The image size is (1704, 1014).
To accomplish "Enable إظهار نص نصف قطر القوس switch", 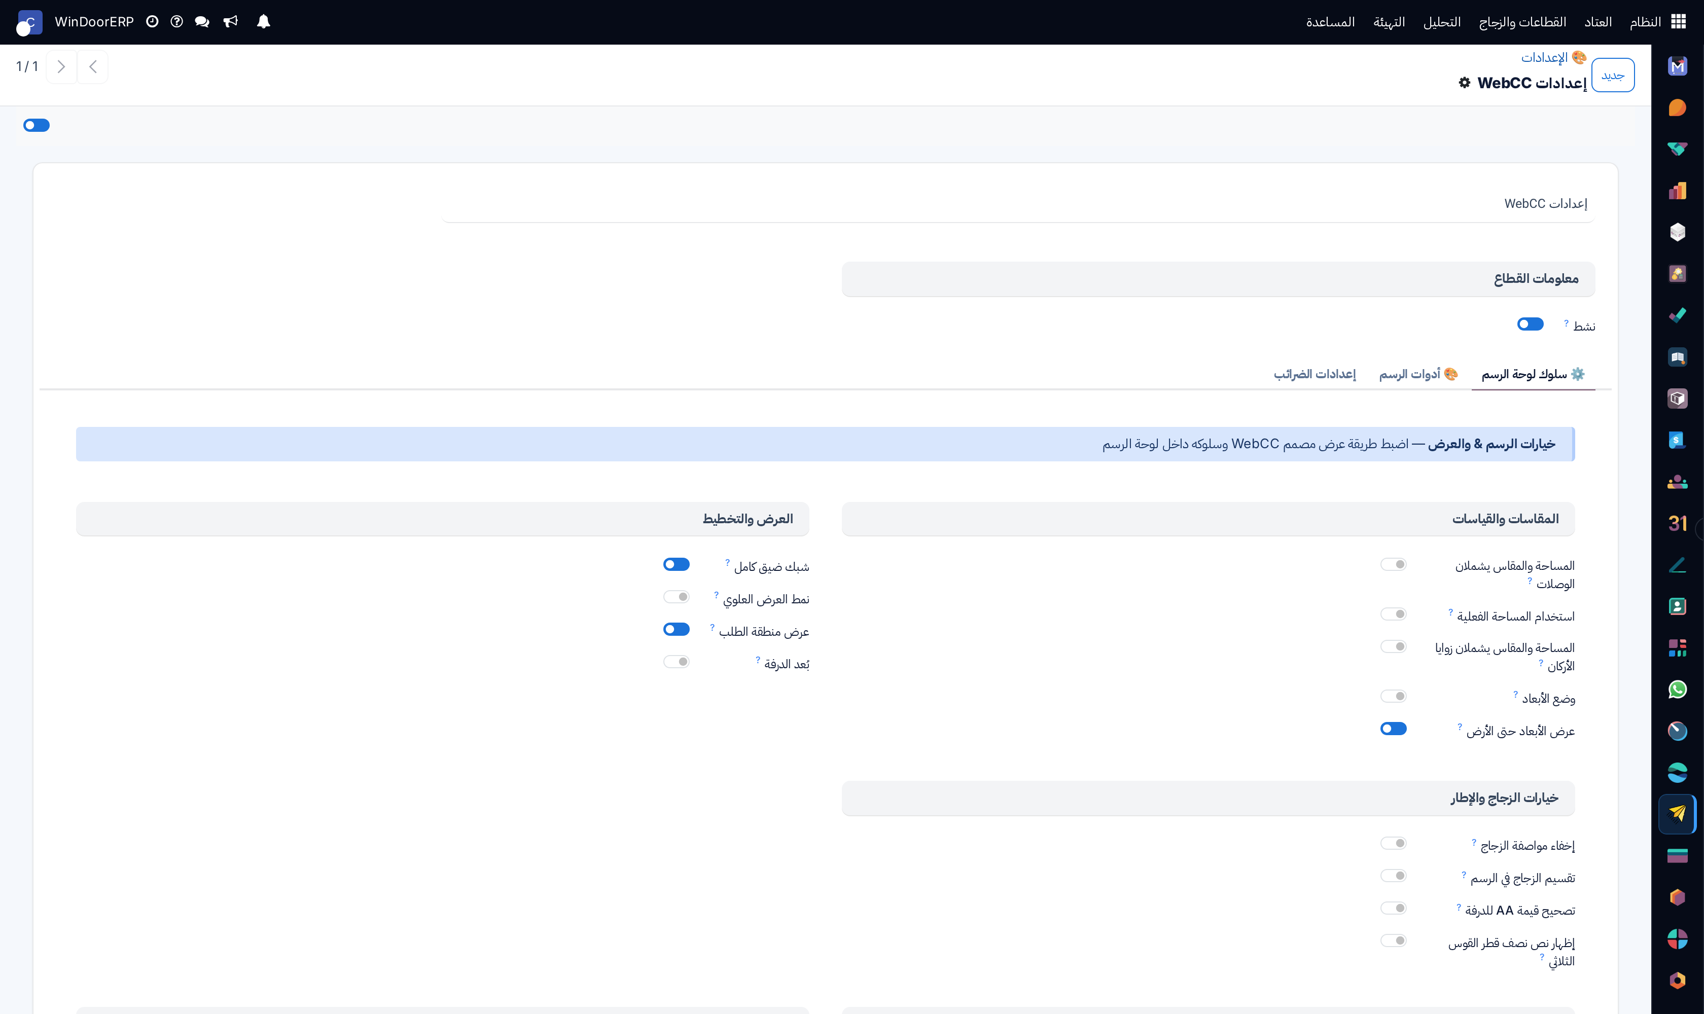I will tap(1393, 941).
